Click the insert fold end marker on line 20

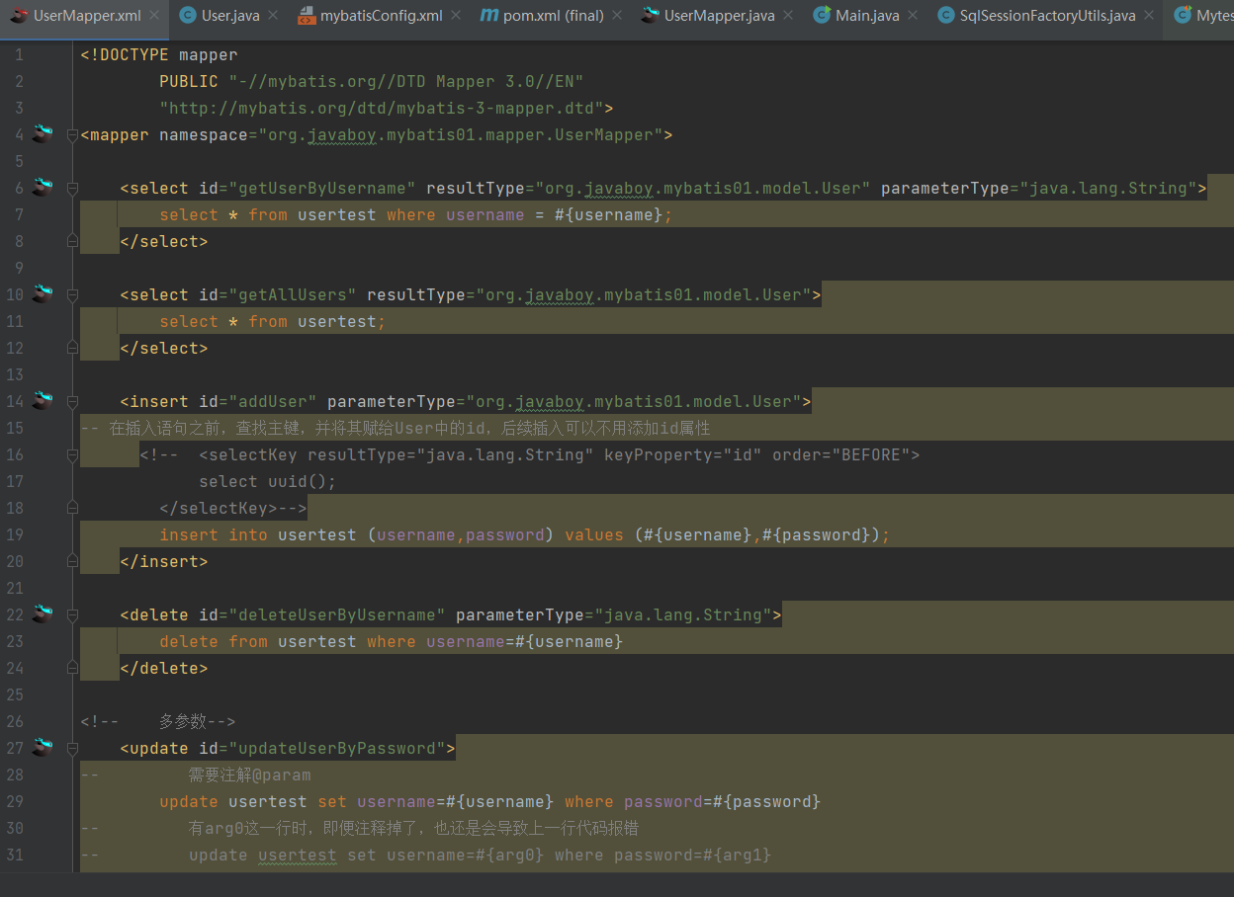coord(72,561)
